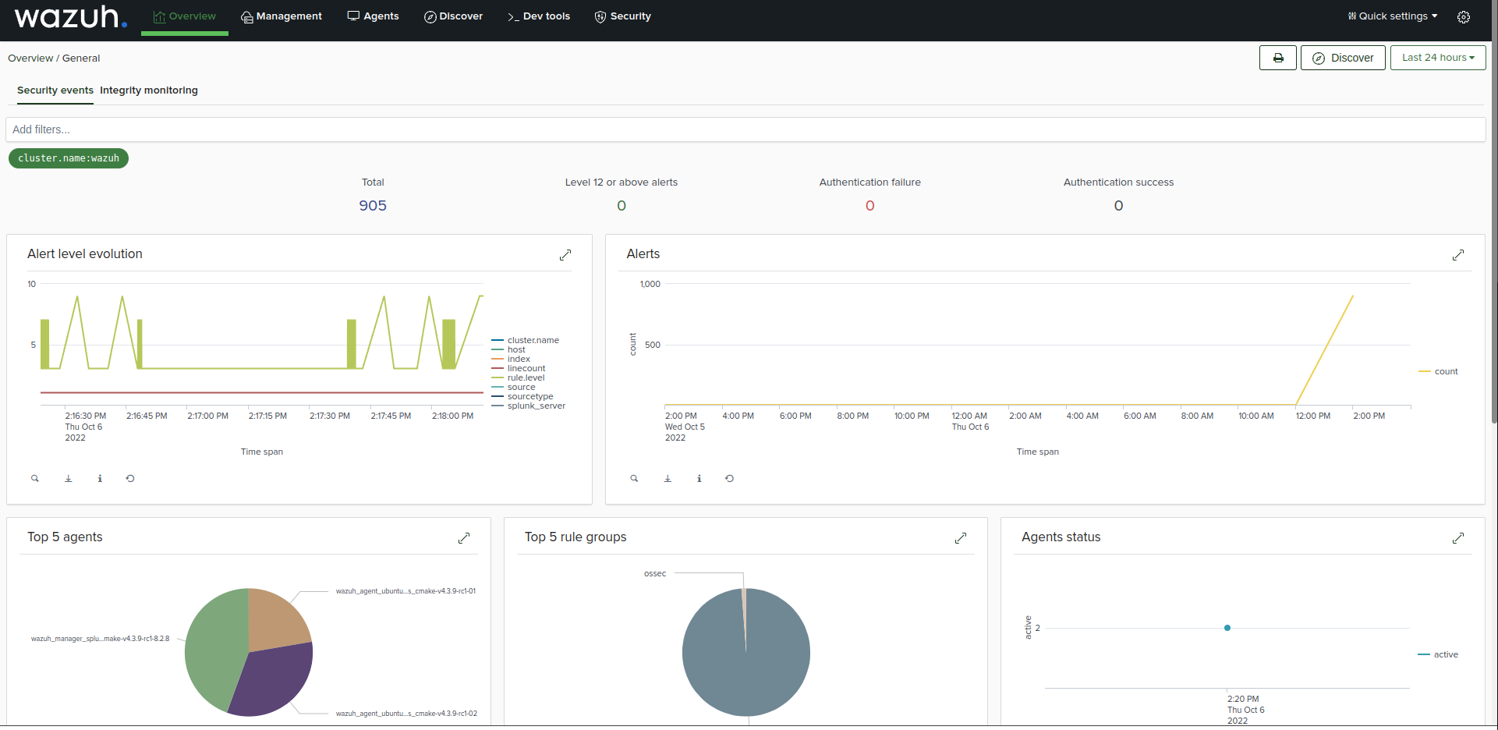The height and width of the screenshot is (730, 1498).
Task: Expand the Alerts chart to fullscreen
Action: tap(1458, 255)
